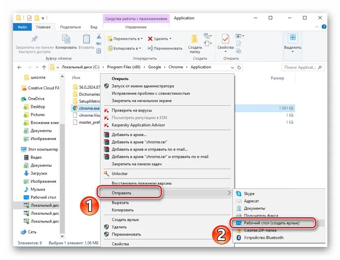Click Открыть in context menu
This screenshot has height=260, width=340.
click(120, 79)
